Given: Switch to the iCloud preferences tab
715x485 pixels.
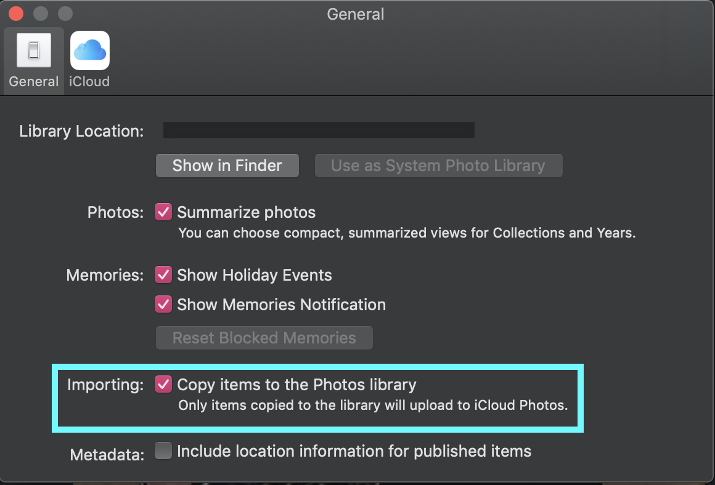Looking at the screenshot, I should click(89, 60).
